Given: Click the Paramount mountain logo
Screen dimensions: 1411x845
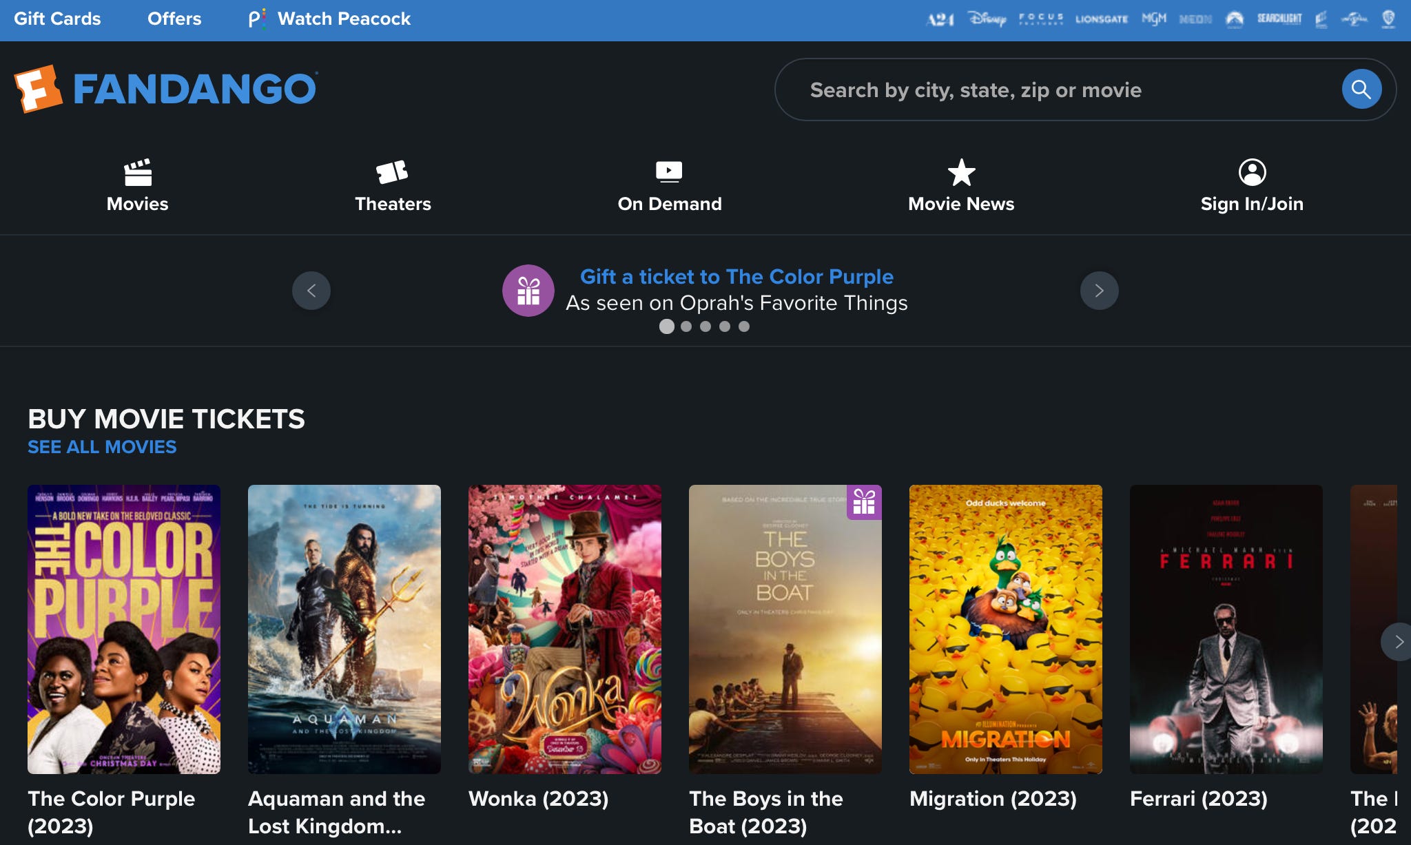Looking at the screenshot, I should click(x=1235, y=19).
